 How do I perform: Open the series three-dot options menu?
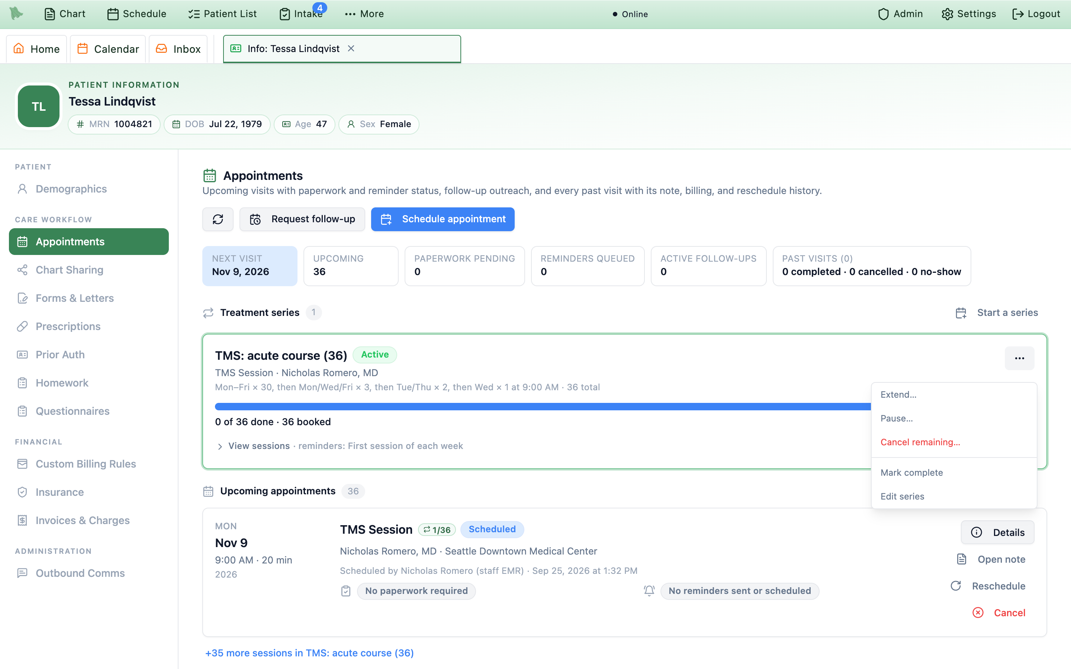click(1019, 358)
